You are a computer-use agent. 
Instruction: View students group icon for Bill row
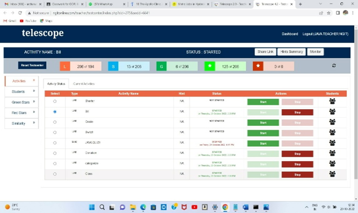332,112
